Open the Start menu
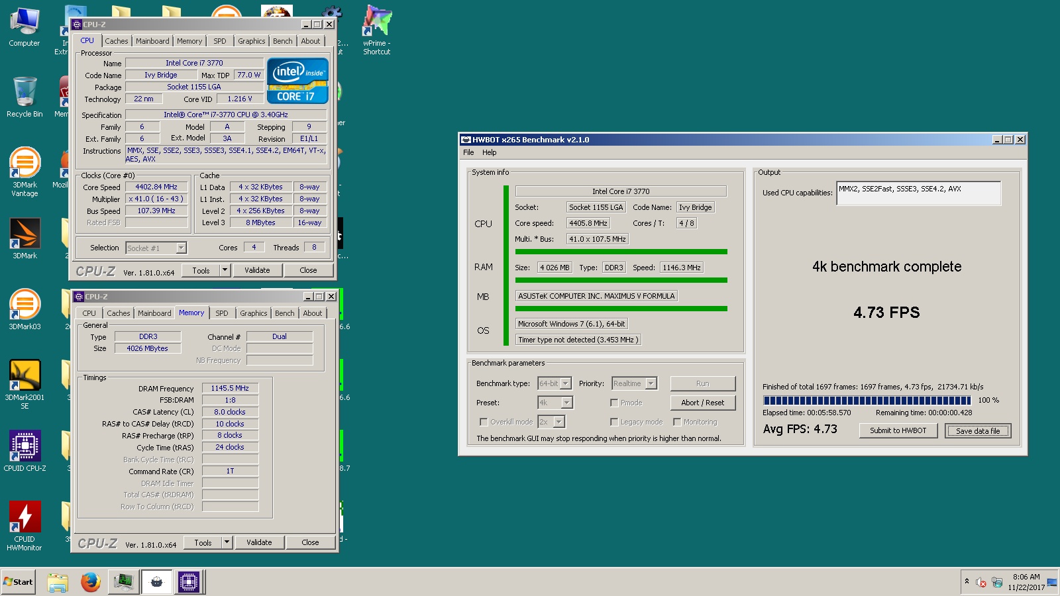1060x596 pixels. click(18, 582)
